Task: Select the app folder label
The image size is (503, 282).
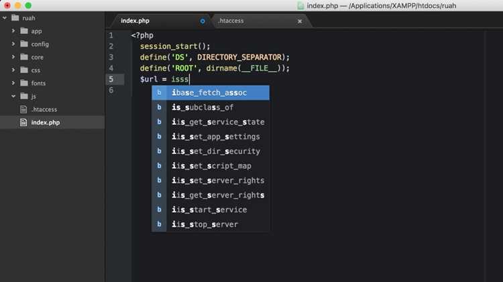Action: point(37,31)
